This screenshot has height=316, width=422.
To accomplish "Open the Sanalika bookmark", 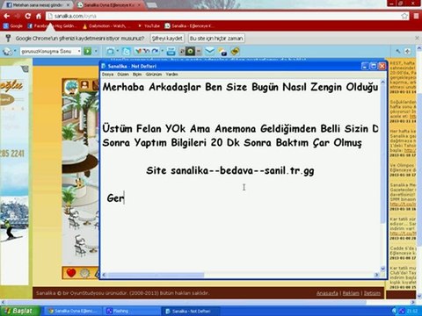I will [189, 26].
